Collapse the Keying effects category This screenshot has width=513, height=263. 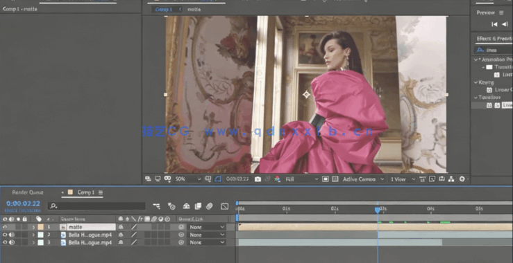(x=476, y=82)
